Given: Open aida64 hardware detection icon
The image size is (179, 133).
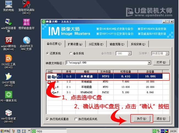Looking at the screenshot, I should [x=9, y=41].
